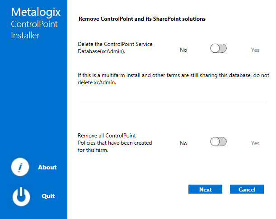Select the Quit label in sidebar
The height and width of the screenshot is (219, 276).
click(x=48, y=196)
